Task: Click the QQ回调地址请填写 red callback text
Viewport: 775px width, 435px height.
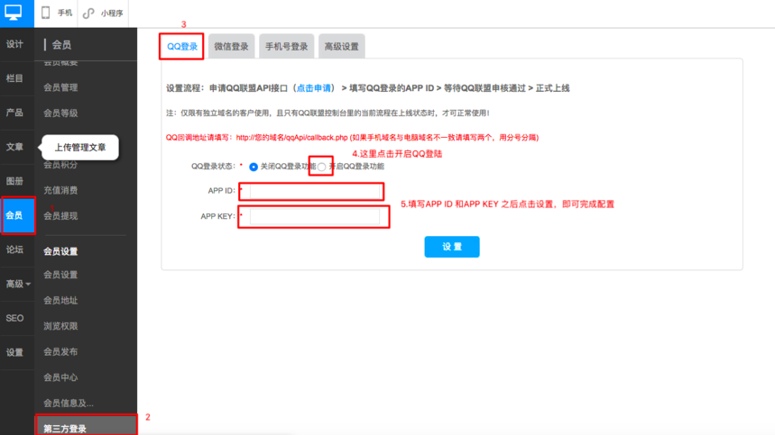Action: click(x=353, y=138)
